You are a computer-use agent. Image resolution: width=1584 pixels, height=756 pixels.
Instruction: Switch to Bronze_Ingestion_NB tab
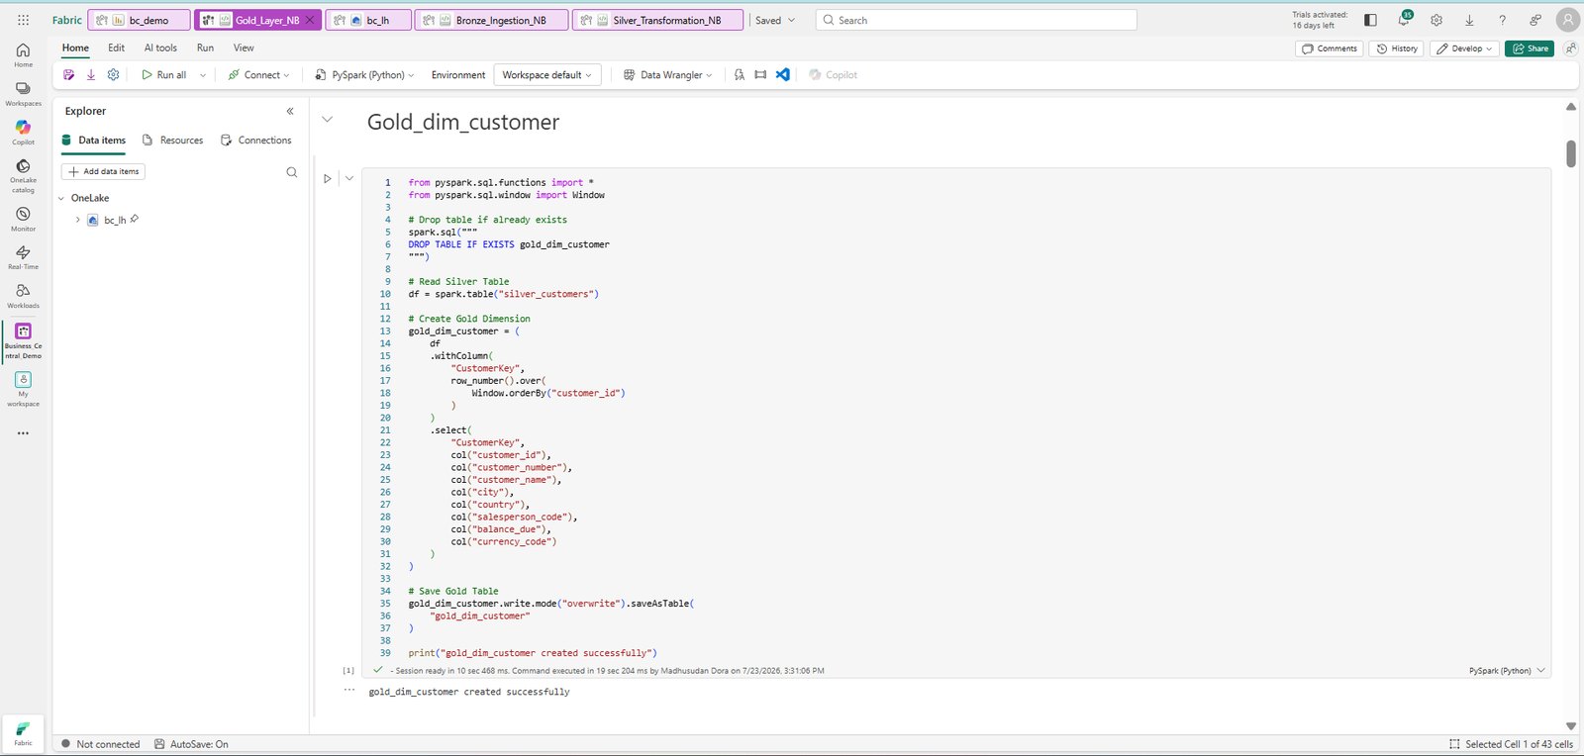point(491,20)
